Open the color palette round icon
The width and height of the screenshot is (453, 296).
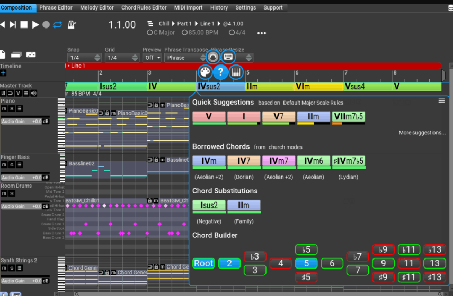coord(205,72)
